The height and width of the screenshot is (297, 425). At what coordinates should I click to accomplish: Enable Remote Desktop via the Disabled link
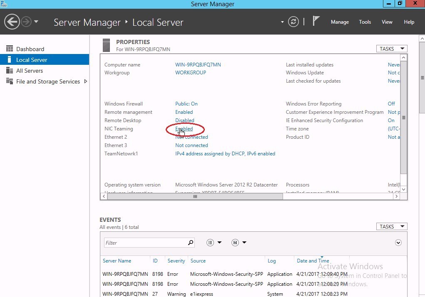click(x=184, y=120)
